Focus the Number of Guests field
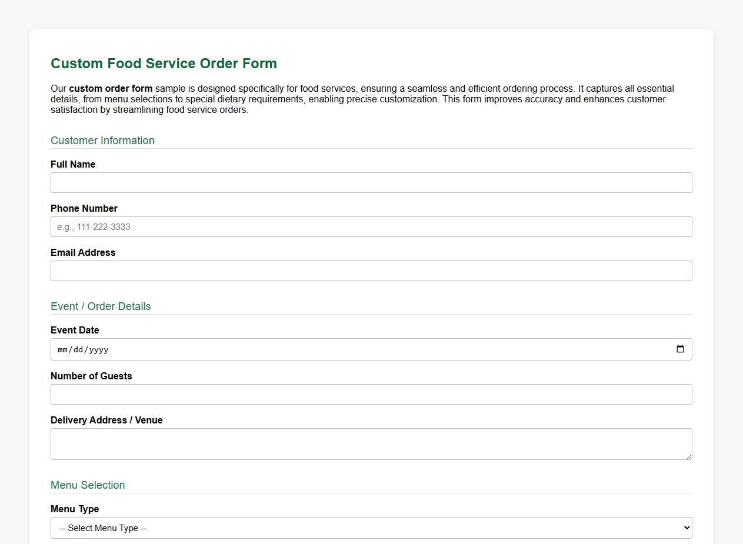This screenshot has width=743, height=544. [x=371, y=394]
